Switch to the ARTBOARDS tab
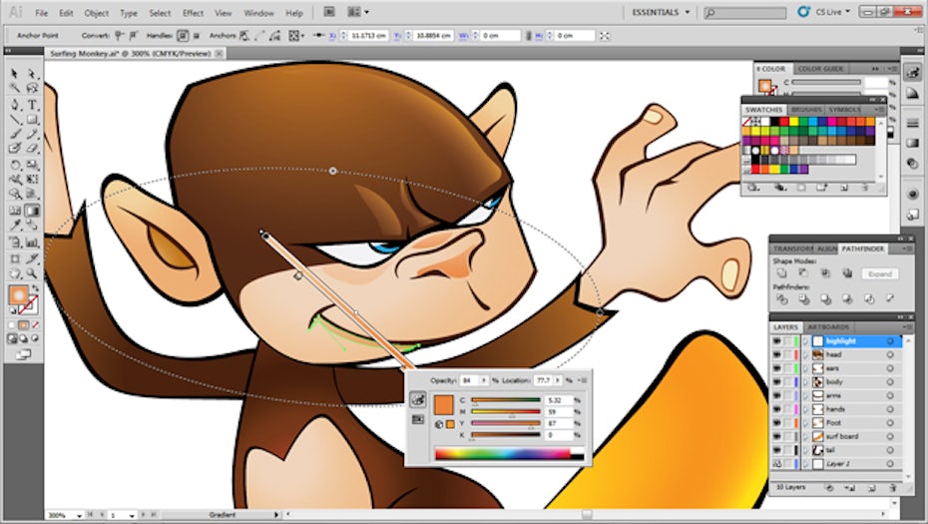 828,326
